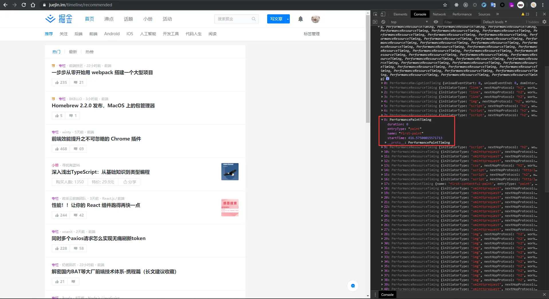Activate DevTools inspect element picker icon
Screen dimensions: 549x299
375,14
